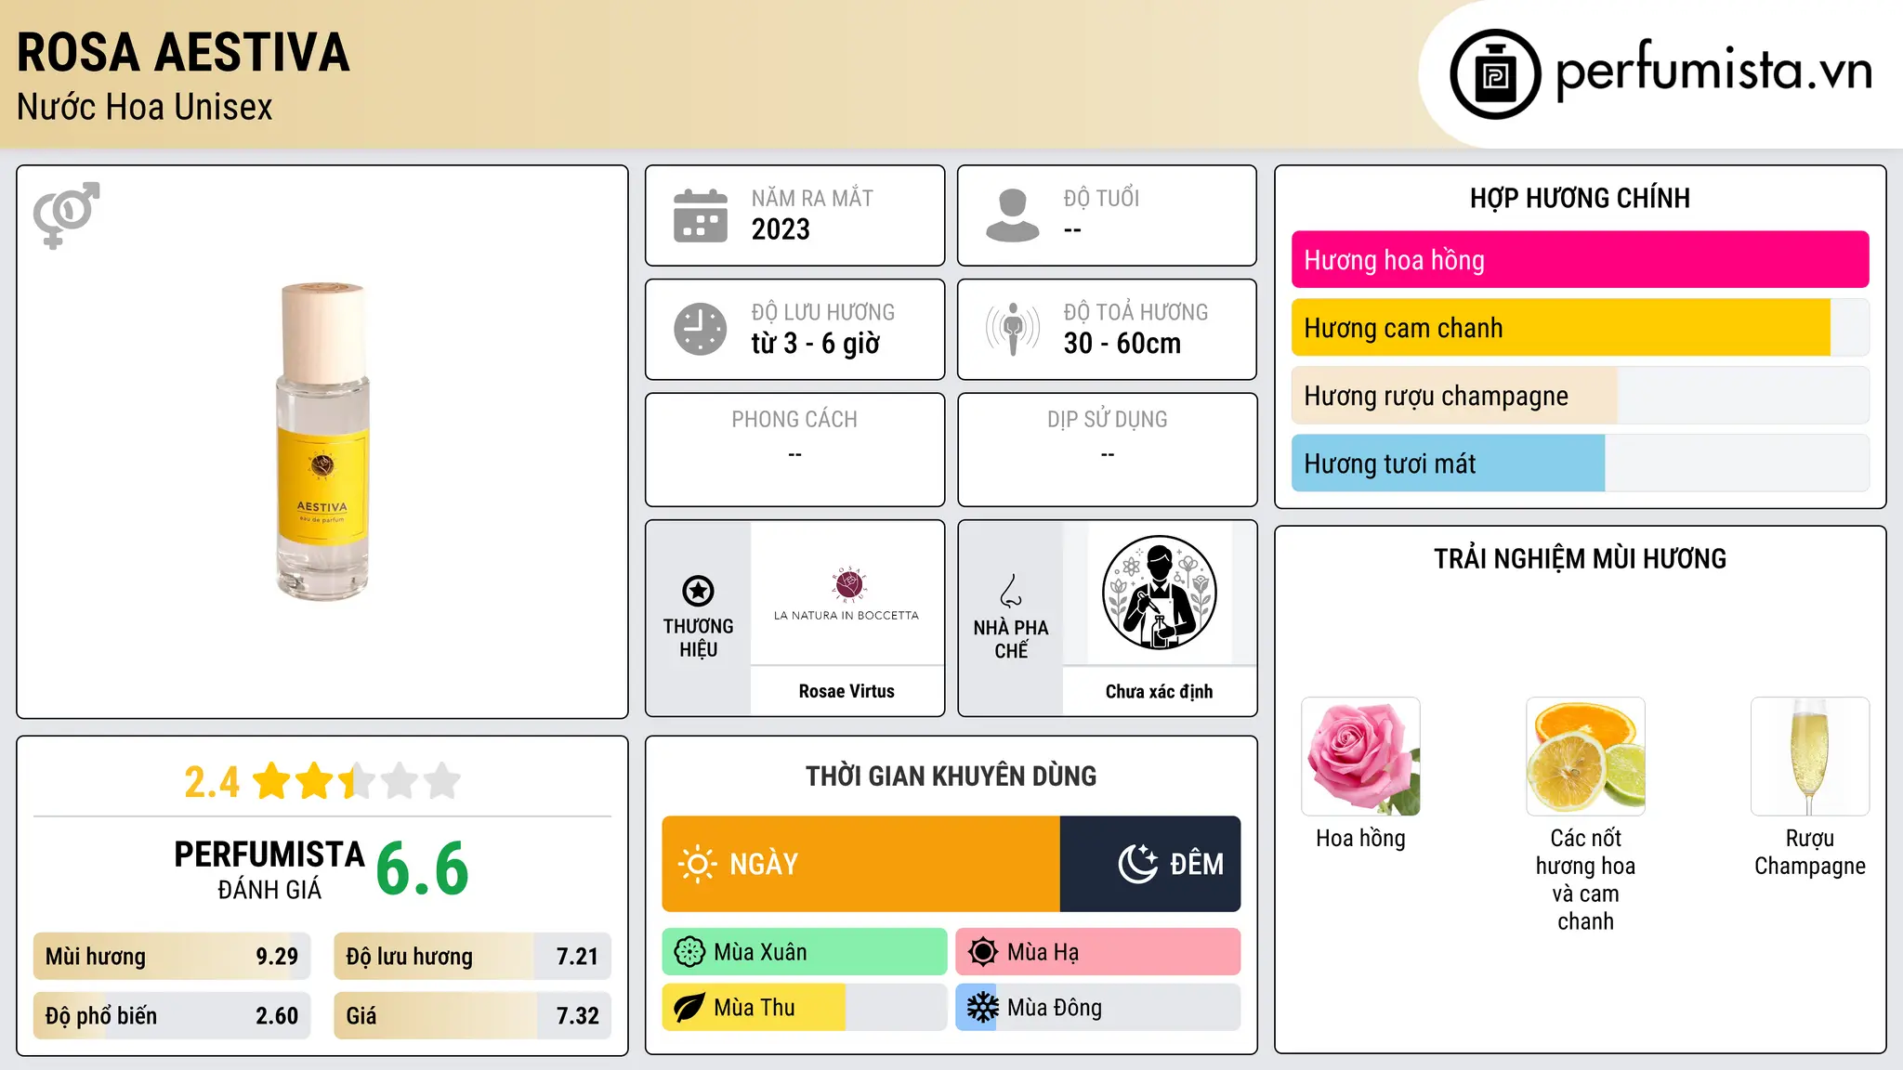Click the Mùi hương 9.29 score bar
The height and width of the screenshot is (1070, 1903).
click(172, 956)
